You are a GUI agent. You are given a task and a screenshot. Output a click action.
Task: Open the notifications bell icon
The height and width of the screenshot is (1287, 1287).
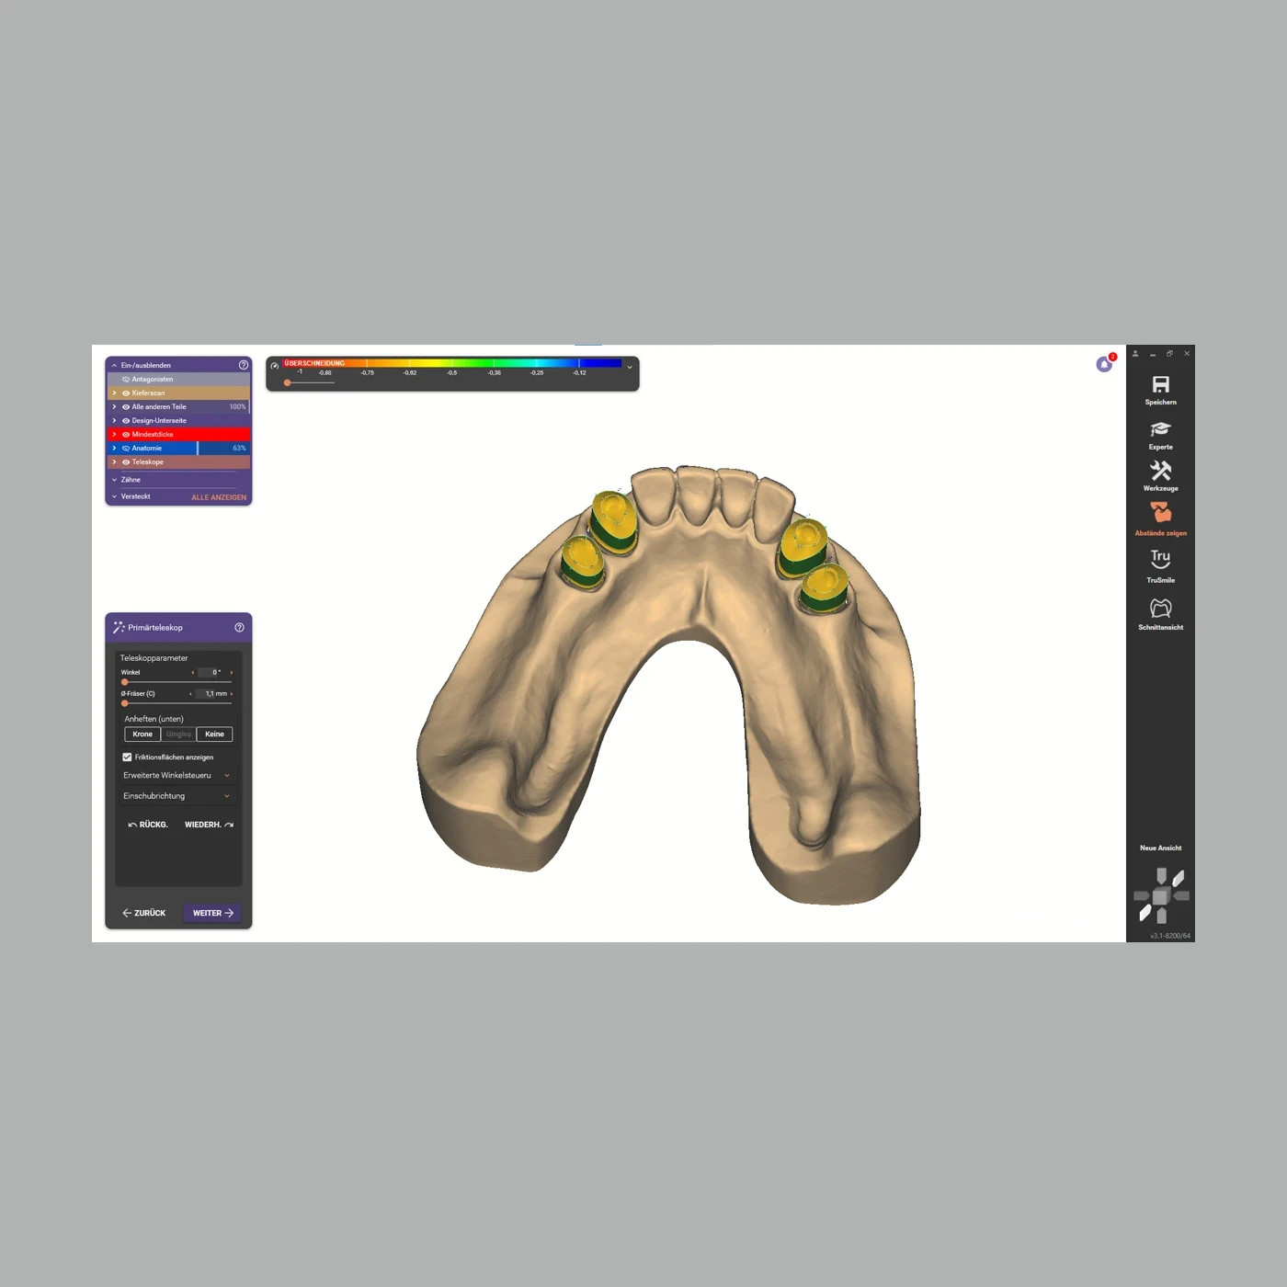(1102, 363)
